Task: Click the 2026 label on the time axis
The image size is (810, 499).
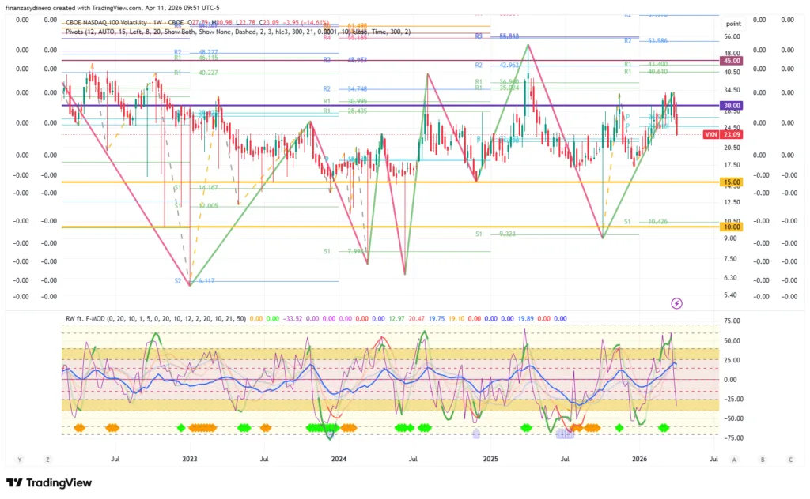Action: (x=639, y=459)
